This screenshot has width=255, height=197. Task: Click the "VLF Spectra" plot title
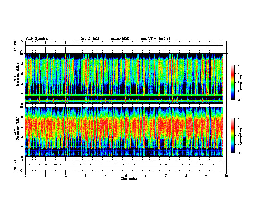[37, 38]
